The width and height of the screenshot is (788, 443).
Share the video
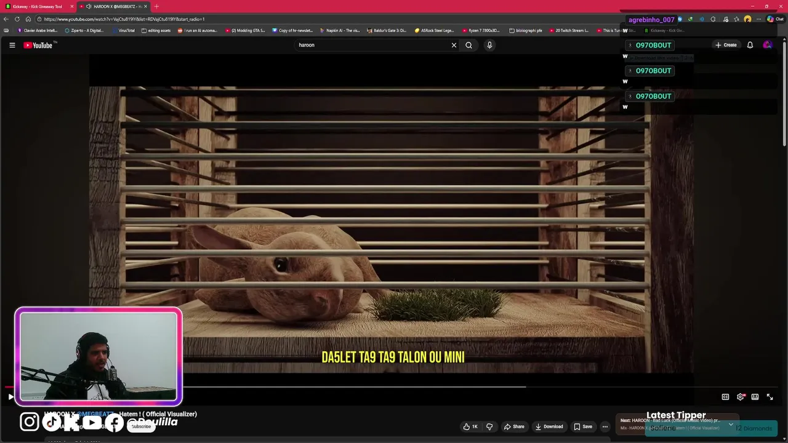(x=514, y=426)
